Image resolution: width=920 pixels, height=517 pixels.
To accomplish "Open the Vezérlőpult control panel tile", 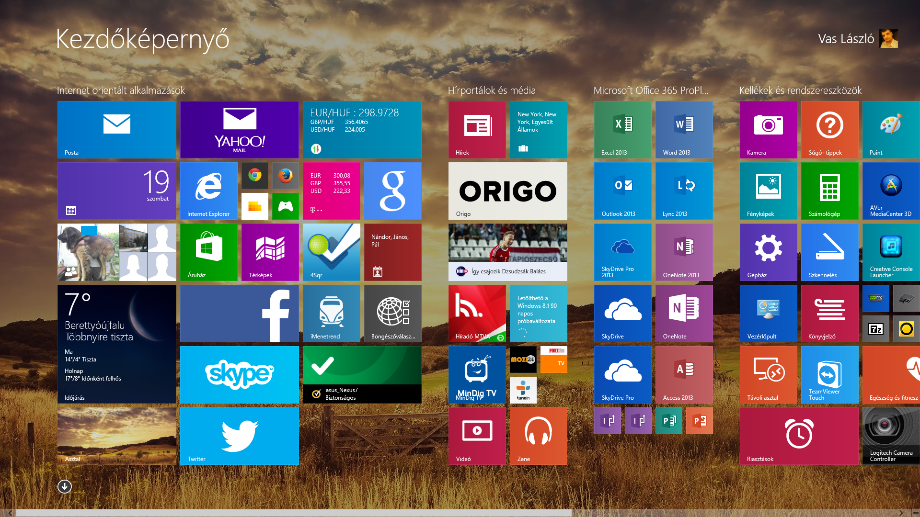I will tap(768, 314).
